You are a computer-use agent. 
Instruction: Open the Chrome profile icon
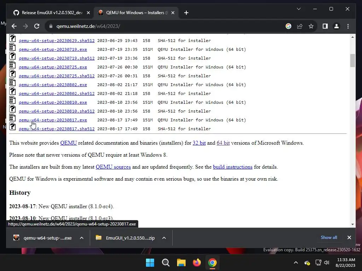337,26
